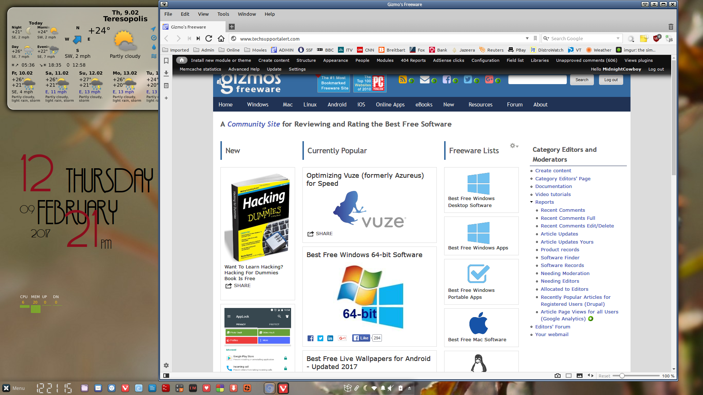The image size is (703, 395).
Task: Toggle image loading in the status bar
Action: (x=580, y=376)
